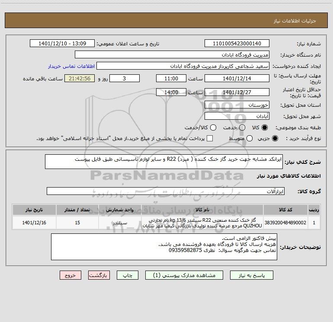Click product code 3839200484890002
Viewport: 333px width, 322px height.
pyautogui.click(x=285, y=223)
